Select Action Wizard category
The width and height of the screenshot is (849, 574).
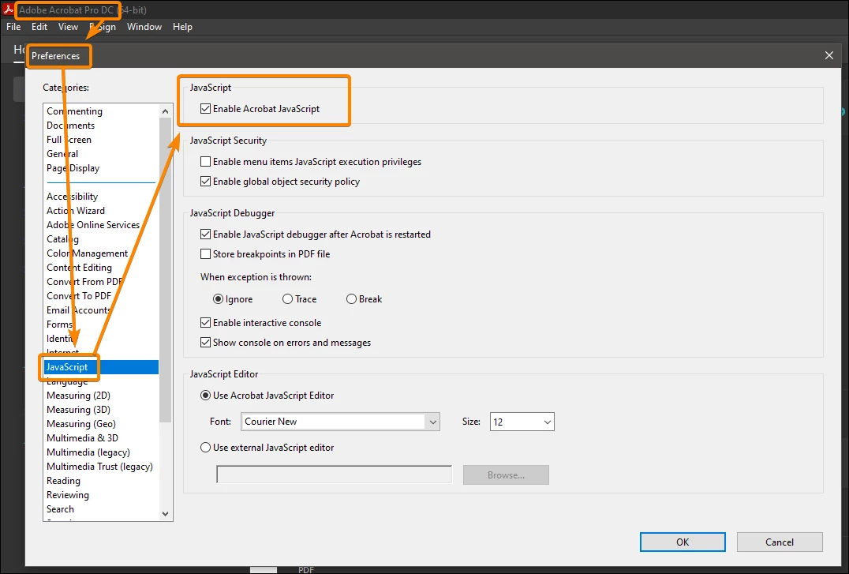pyautogui.click(x=76, y=210)
